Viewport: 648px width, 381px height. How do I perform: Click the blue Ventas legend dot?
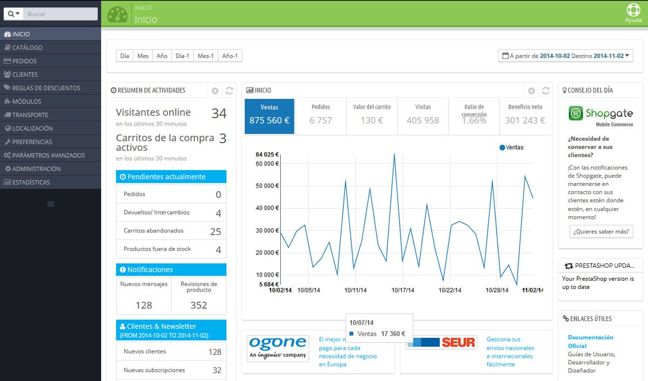click(502, 148)
